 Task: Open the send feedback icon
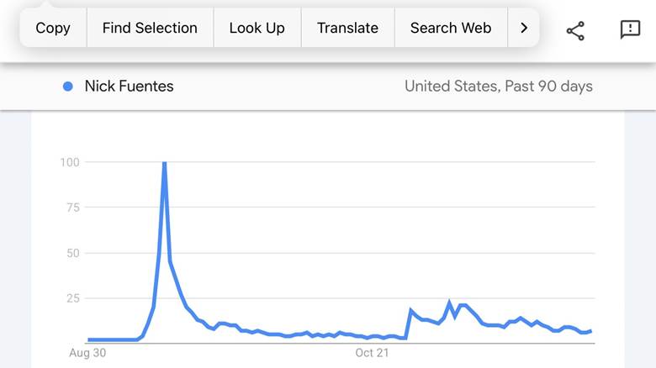click(630, 30)
